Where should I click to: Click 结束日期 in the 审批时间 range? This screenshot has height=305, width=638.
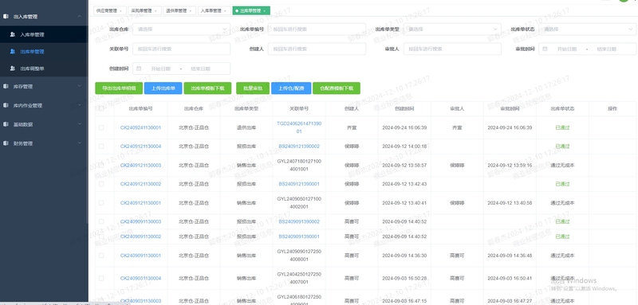point(607,49)
